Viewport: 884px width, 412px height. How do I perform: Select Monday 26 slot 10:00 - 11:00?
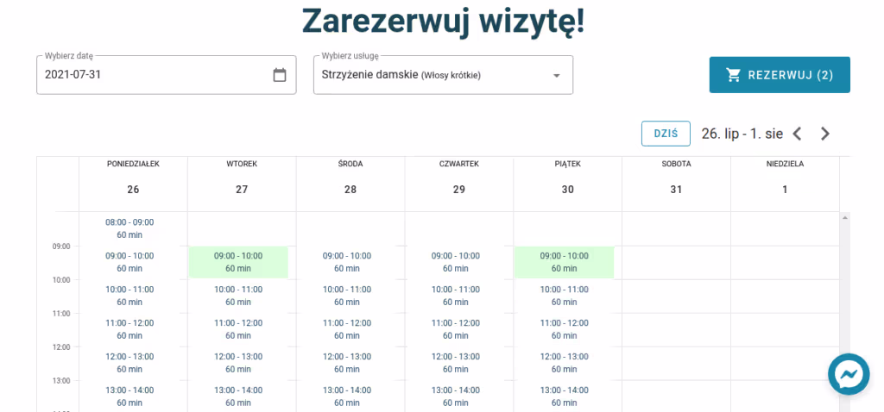coord(129,296)
